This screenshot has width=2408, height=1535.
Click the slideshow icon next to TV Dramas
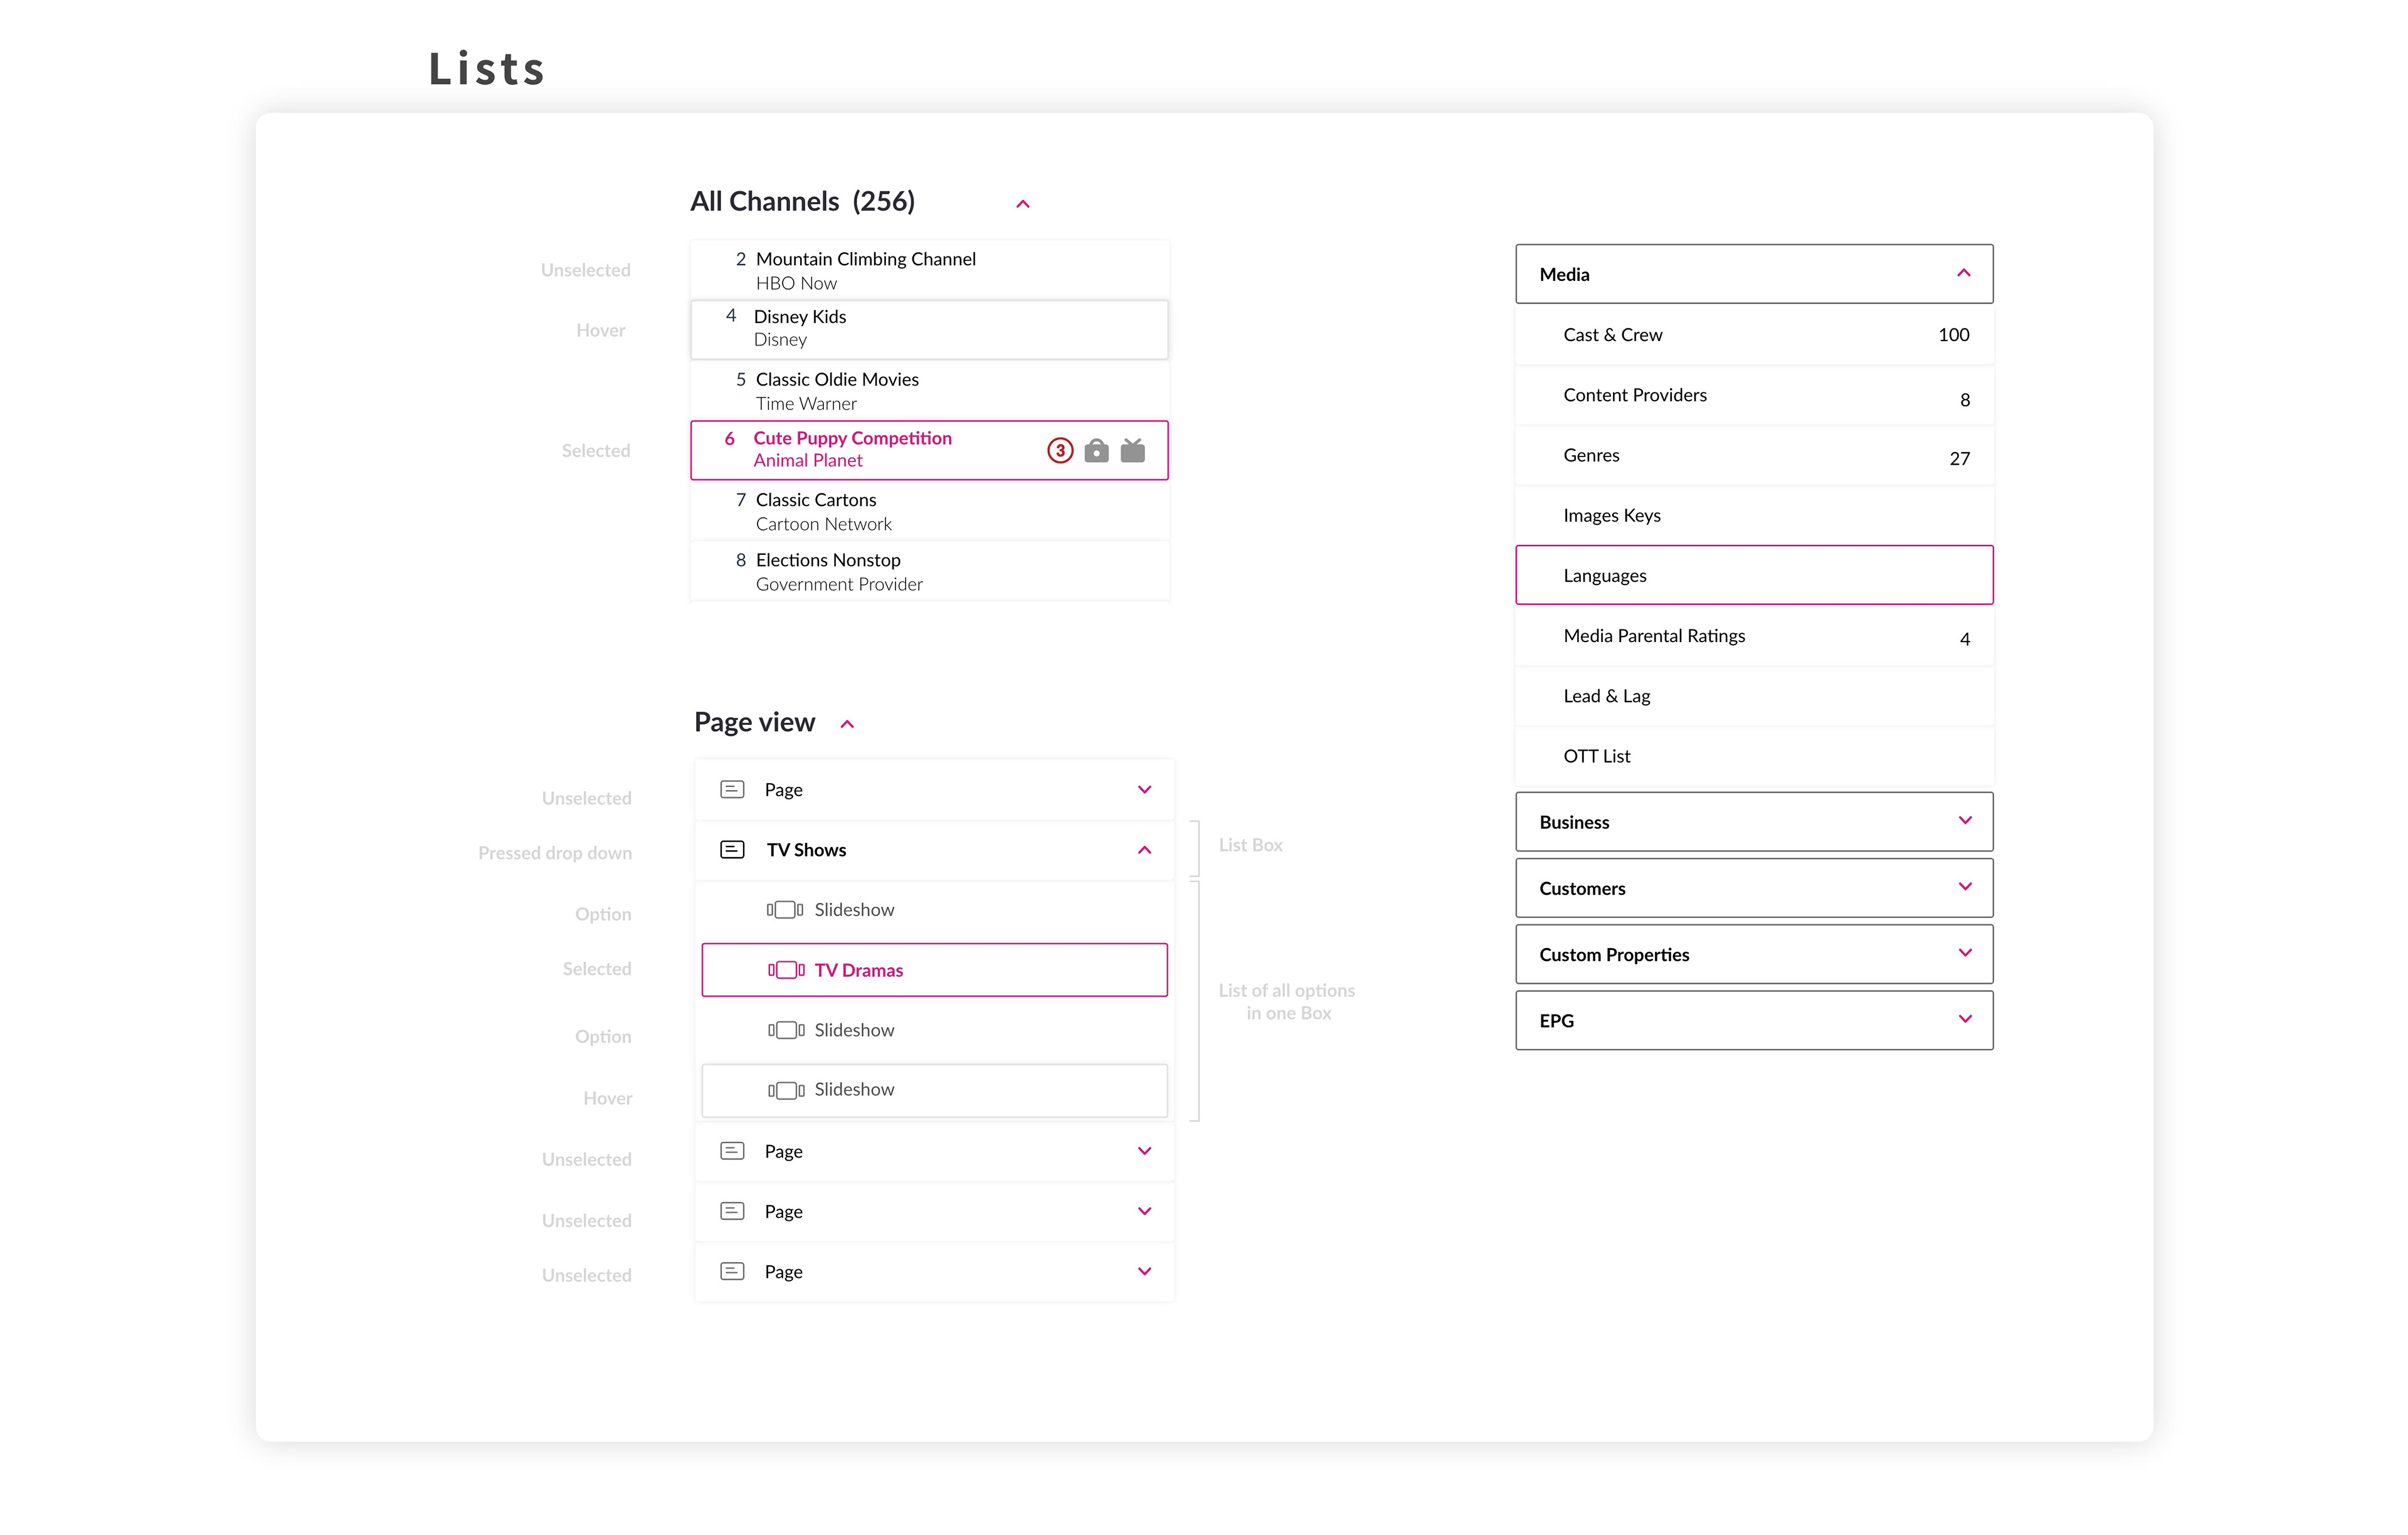click(x=786, y=969)
